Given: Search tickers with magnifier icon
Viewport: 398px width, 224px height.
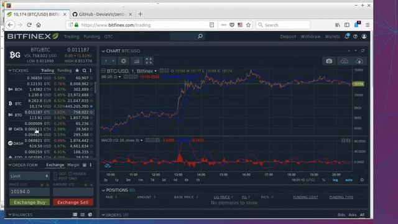Looking at the screenshot, I should [x=85, y=70].
